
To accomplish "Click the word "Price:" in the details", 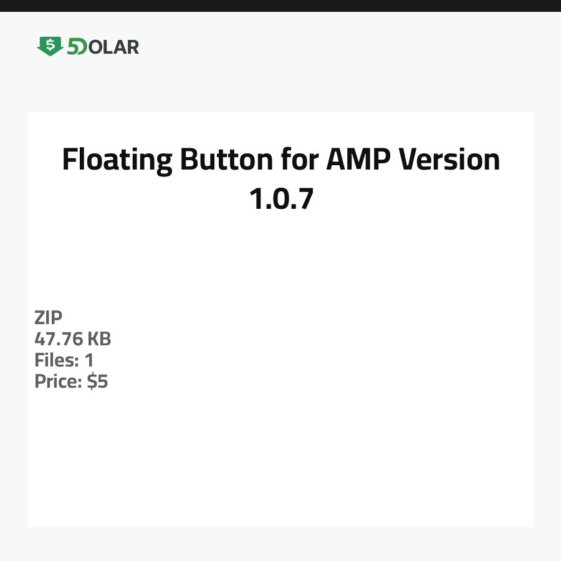I will pyautogui.click(x=59, y=381).
